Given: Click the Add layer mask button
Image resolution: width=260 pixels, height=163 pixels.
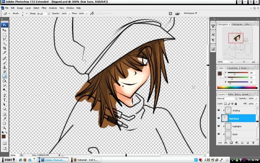Looking at the screenshot, I should pos(231,143).
